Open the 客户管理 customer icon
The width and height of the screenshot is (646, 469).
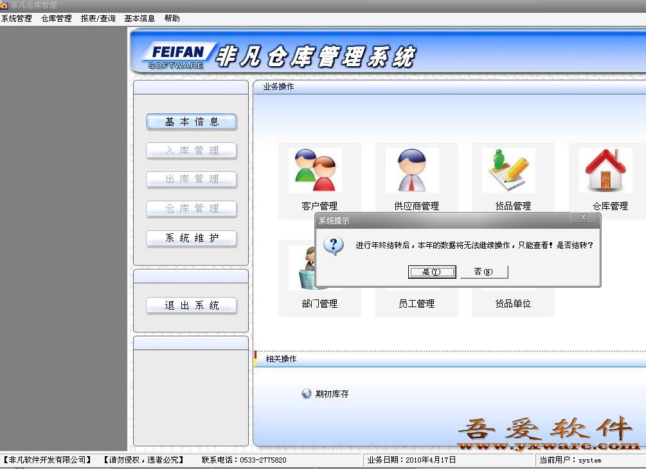click(315, 170)
